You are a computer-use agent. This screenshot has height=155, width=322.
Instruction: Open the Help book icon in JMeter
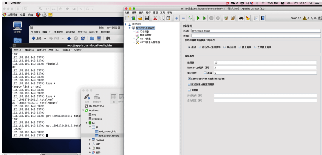click(262, 18)
